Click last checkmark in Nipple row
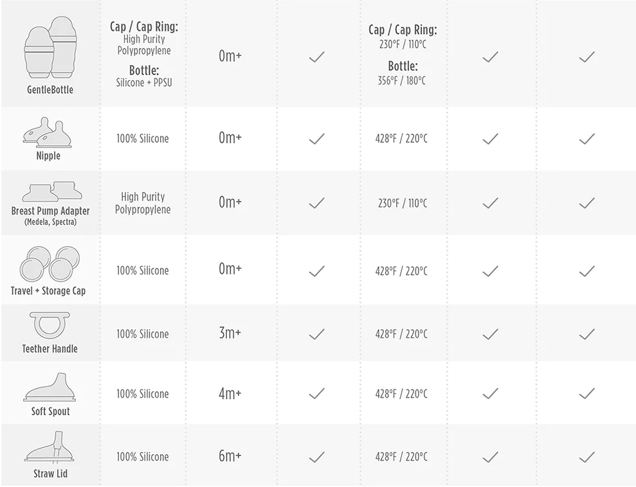Screen dimensions: 636x487 click(x=586, y=139)
